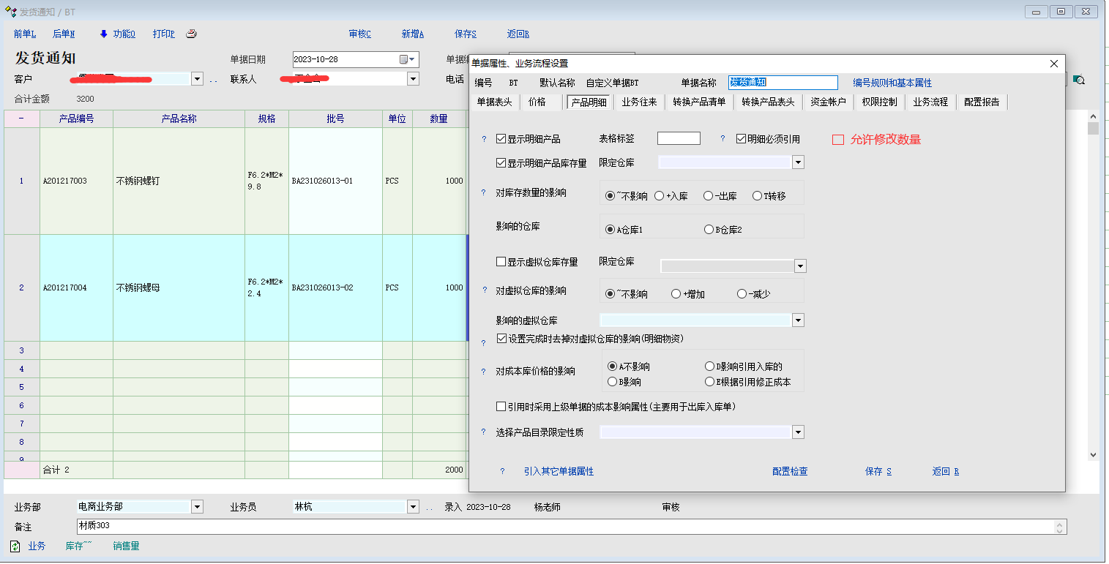1109x564 pixels.
Task: Uncheck 显示明细产品库存量
Action: 501,163
